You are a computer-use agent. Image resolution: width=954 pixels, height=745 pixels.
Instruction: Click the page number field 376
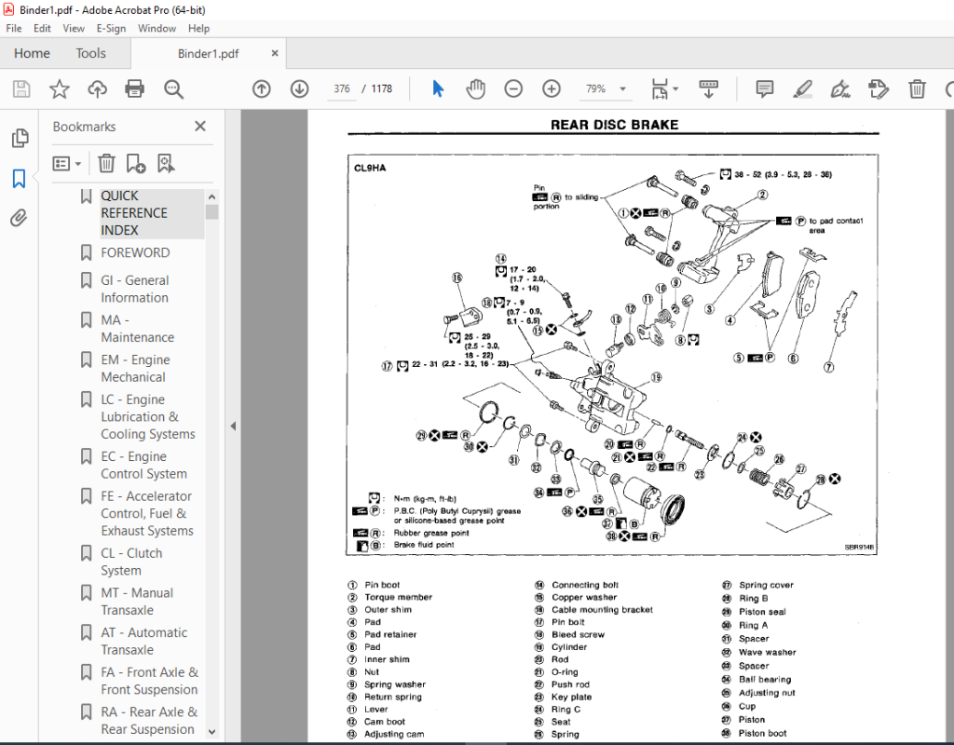coord(341,88)
